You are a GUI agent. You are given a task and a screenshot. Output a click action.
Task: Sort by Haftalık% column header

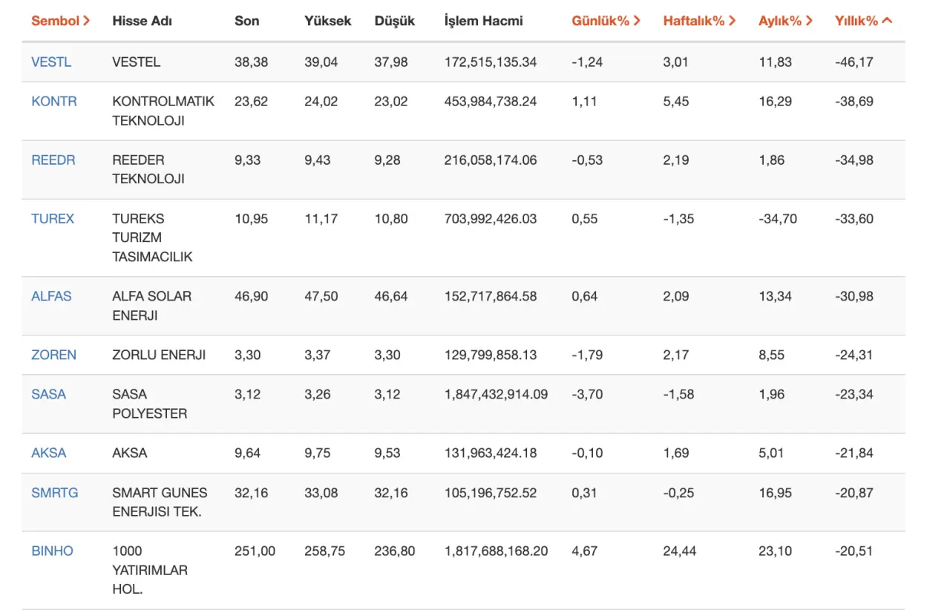(x=699, y=21)
